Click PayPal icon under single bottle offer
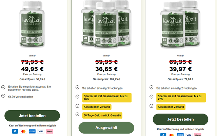 coord(15,131)
